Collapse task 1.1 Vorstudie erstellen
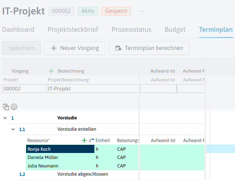Image resolution: width=235 pixels, height=180 pixels. tap(13, 129)
